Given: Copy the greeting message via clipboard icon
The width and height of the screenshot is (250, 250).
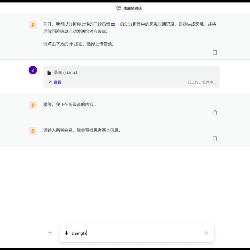Looking at the screenshot, I should click(215, 52).
